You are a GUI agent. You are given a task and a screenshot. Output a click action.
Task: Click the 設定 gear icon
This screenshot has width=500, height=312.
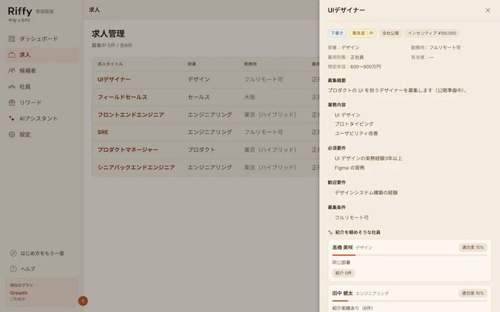[12, 134]
